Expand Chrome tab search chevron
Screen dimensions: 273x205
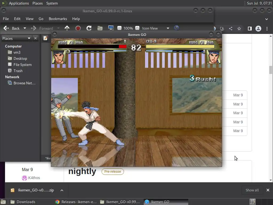[267, 19]
